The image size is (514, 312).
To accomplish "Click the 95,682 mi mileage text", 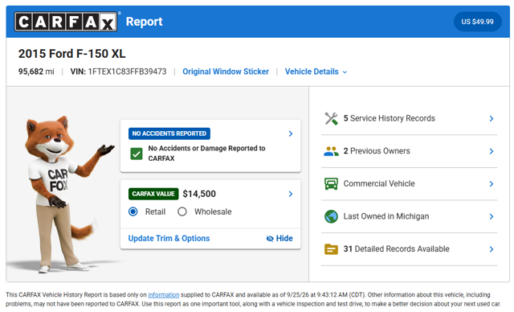I will [x=36, y=72].
